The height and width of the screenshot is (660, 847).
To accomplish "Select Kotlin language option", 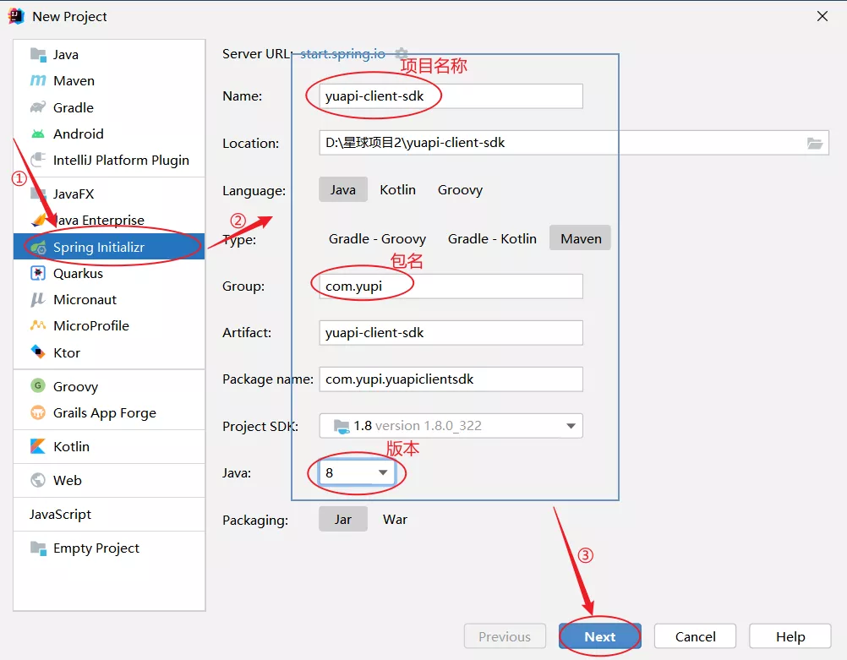I will tap(397, 189).
